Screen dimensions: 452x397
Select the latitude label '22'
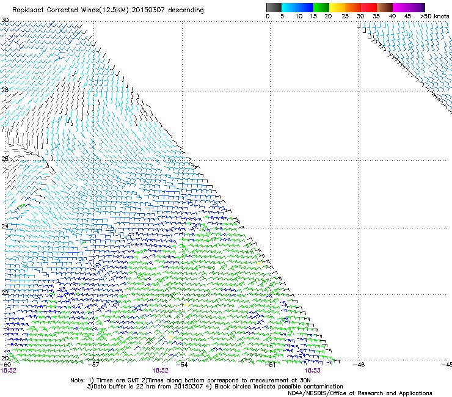[5, 293]
